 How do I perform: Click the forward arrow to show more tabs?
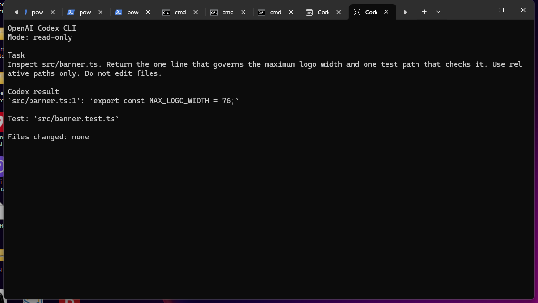point(405,12)
